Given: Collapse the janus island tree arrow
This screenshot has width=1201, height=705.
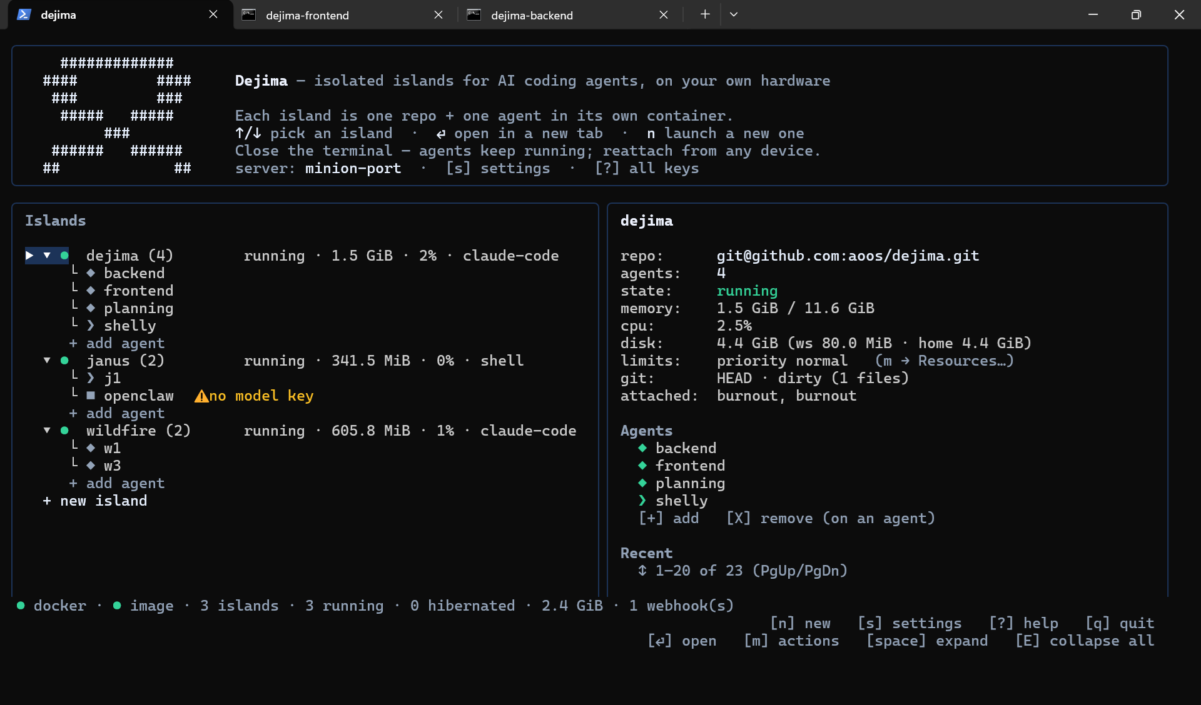Looking at the screenshot, I should tap(47, 361).
